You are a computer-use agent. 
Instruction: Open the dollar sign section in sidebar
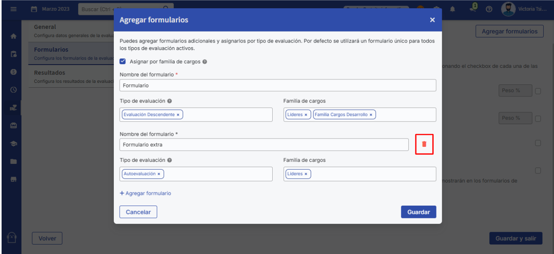(x=13, y=72)
